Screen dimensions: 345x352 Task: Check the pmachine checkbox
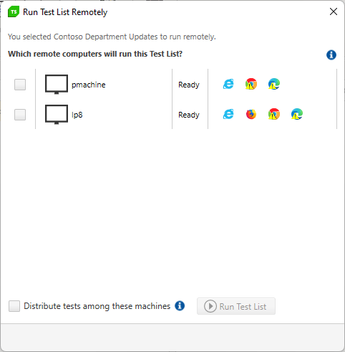[x=20, y=85]
